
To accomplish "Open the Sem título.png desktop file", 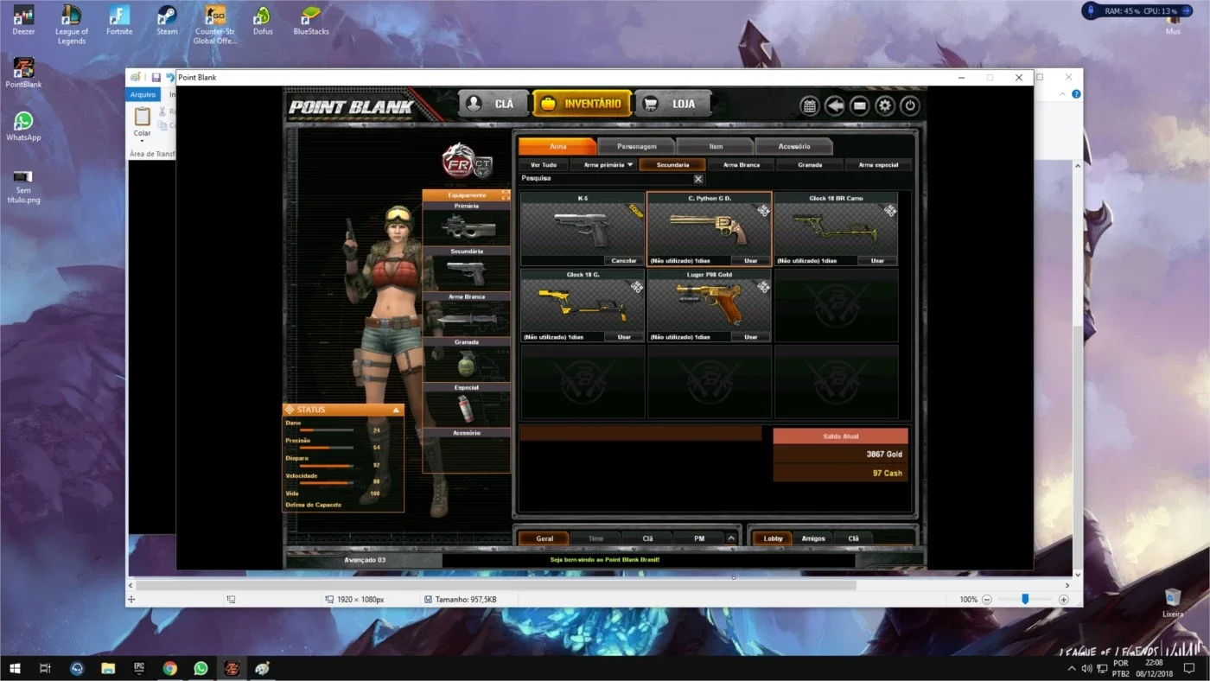I will (23, 186).
